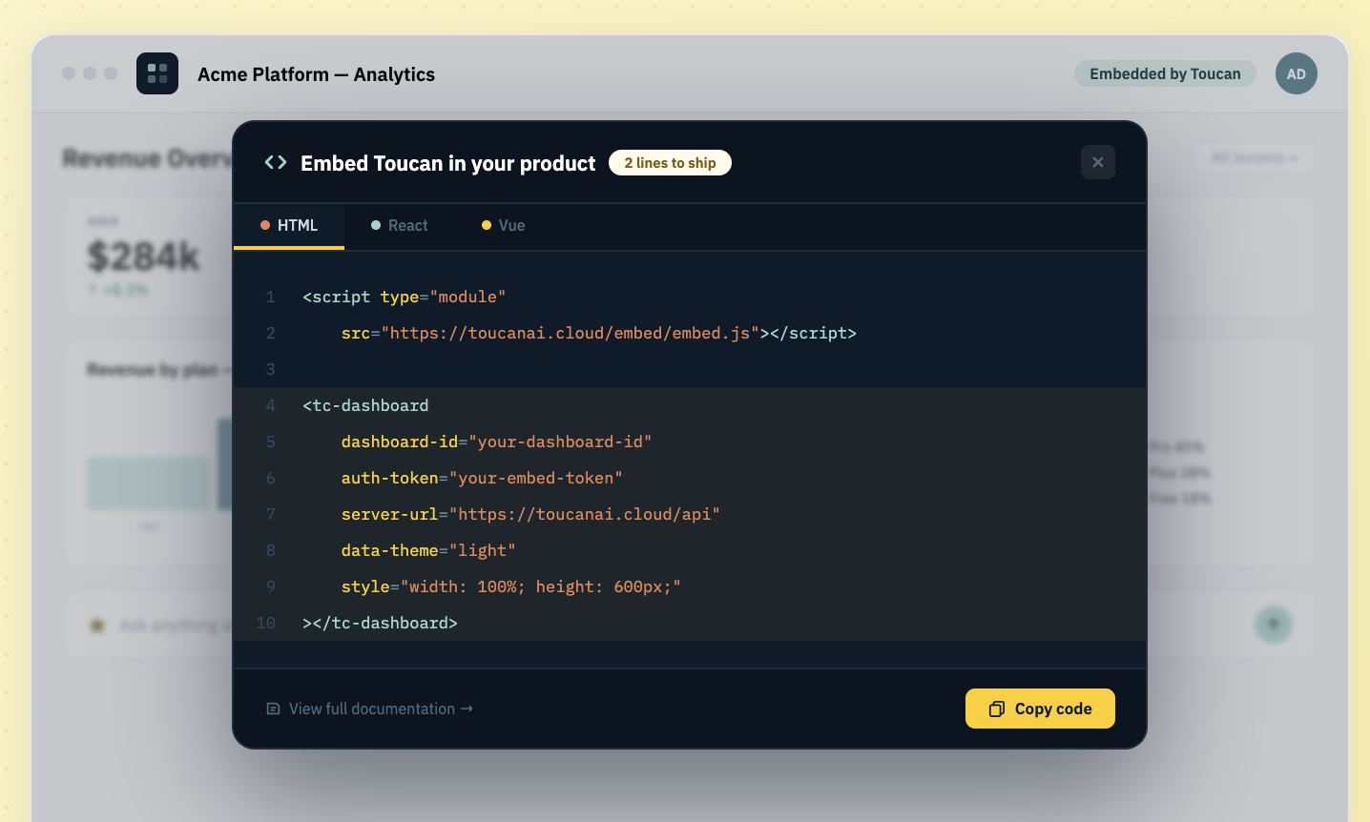Switch to the HTML tab
The height and width of the screenshot is (822, 1370).
click(x=289, y=226)
